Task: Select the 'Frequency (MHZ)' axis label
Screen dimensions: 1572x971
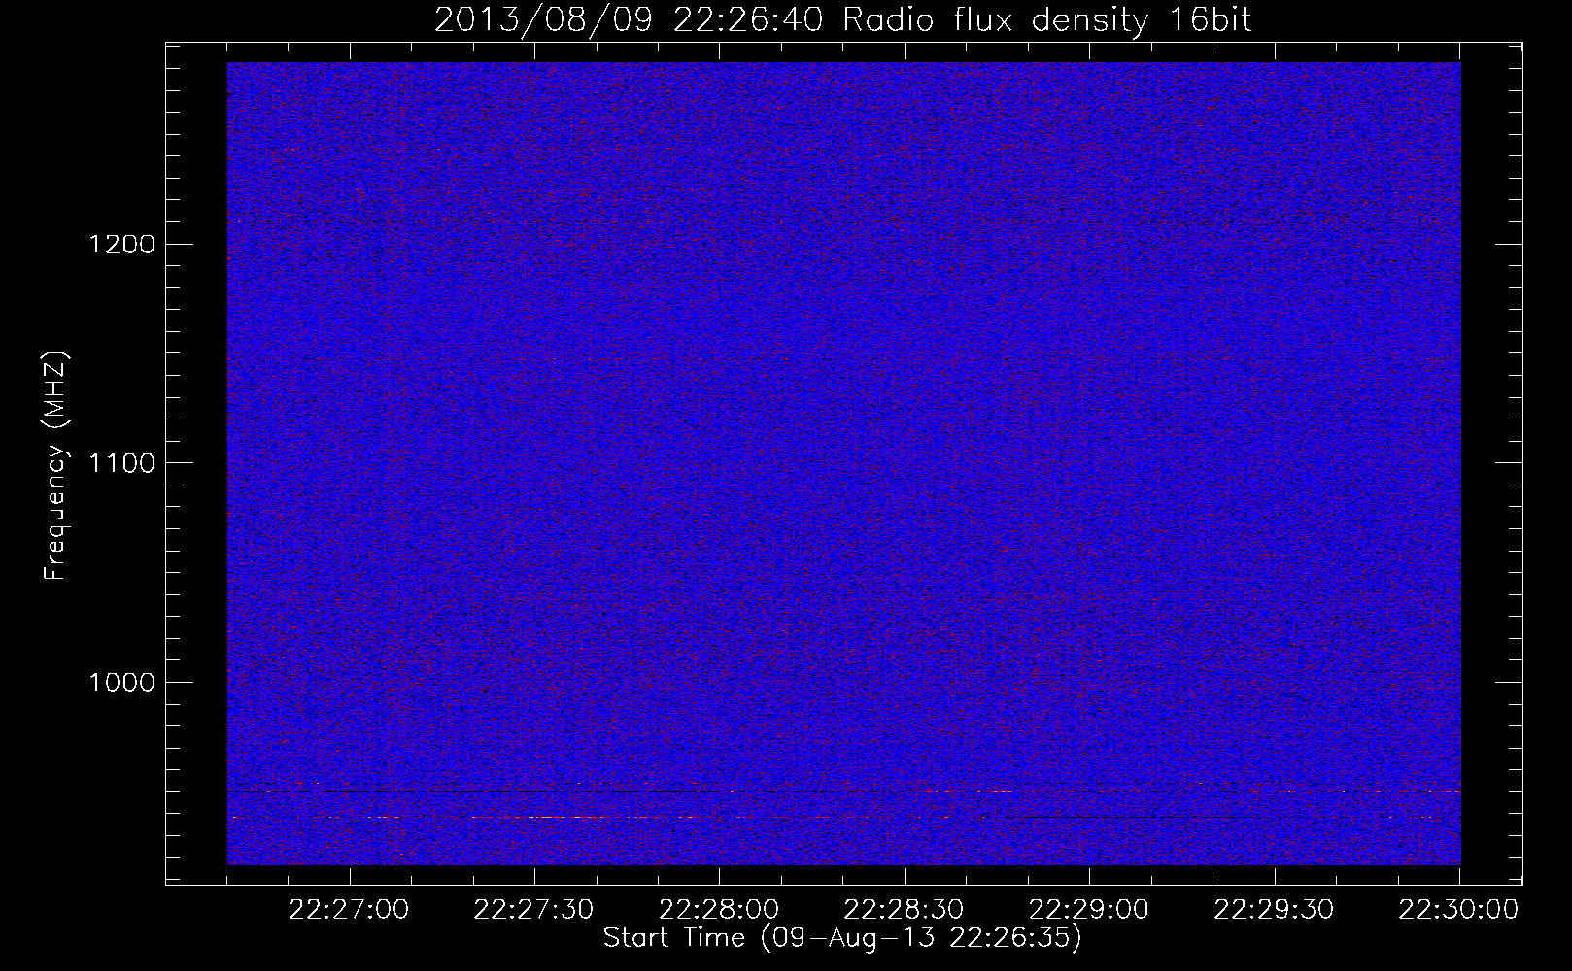Action: [55, 465]
